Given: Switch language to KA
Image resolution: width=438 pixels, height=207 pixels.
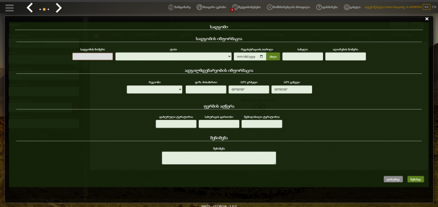Looking at the screenshot, I should click(427, 7).
